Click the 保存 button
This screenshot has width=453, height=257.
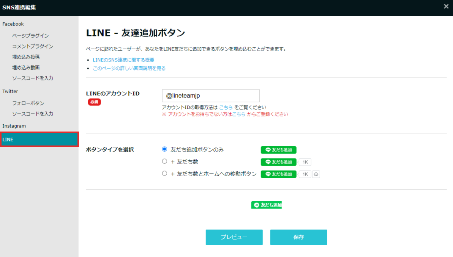(298, 237)
